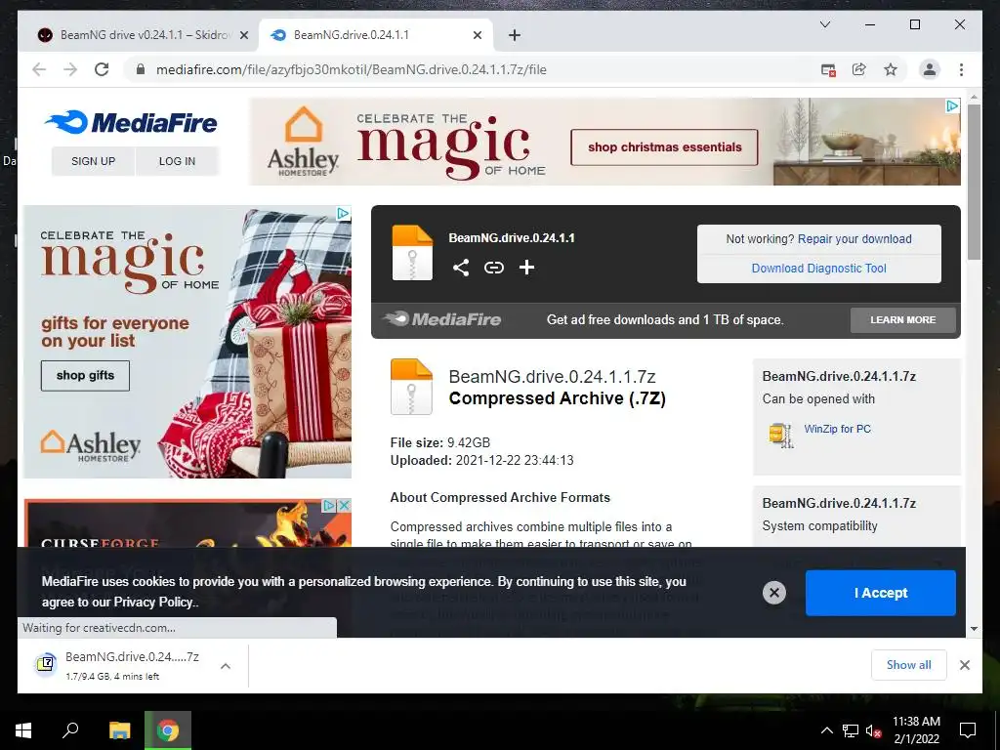Open the WinZip for PC link
The width and height of the screenshot is (1000, 750).
click(837, 429)
